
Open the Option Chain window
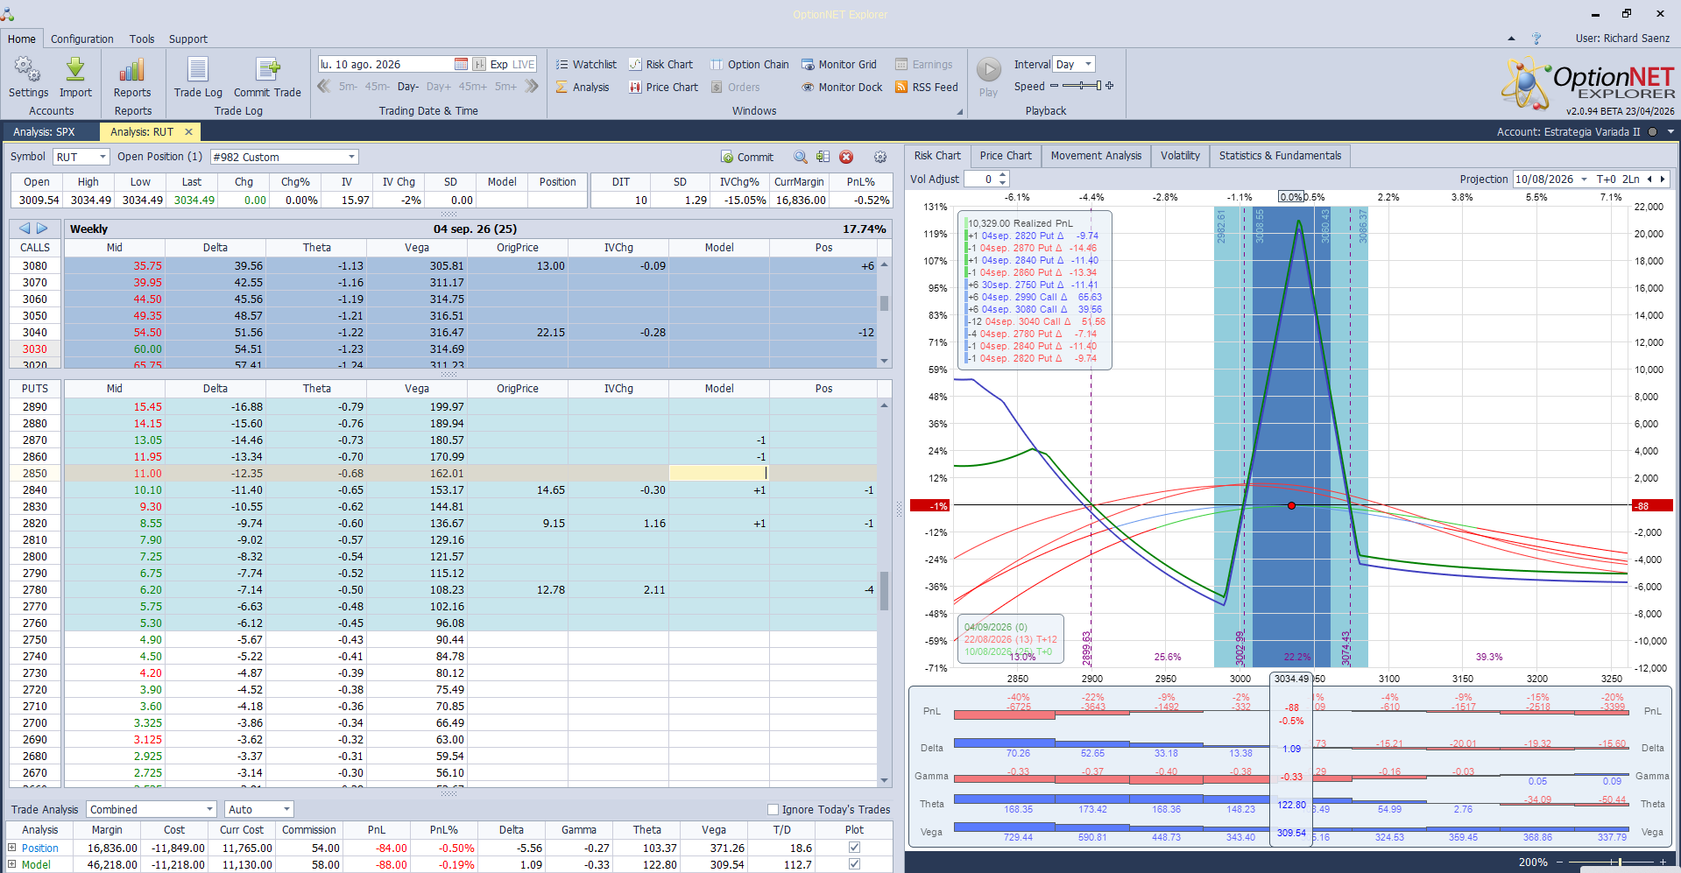point(750,64)
